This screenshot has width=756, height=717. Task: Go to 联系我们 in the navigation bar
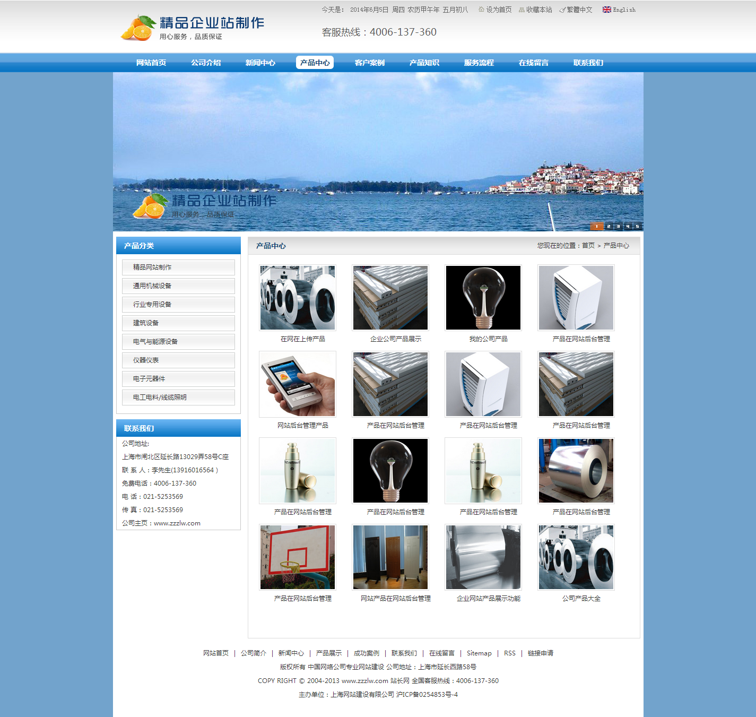coord(588,63)
